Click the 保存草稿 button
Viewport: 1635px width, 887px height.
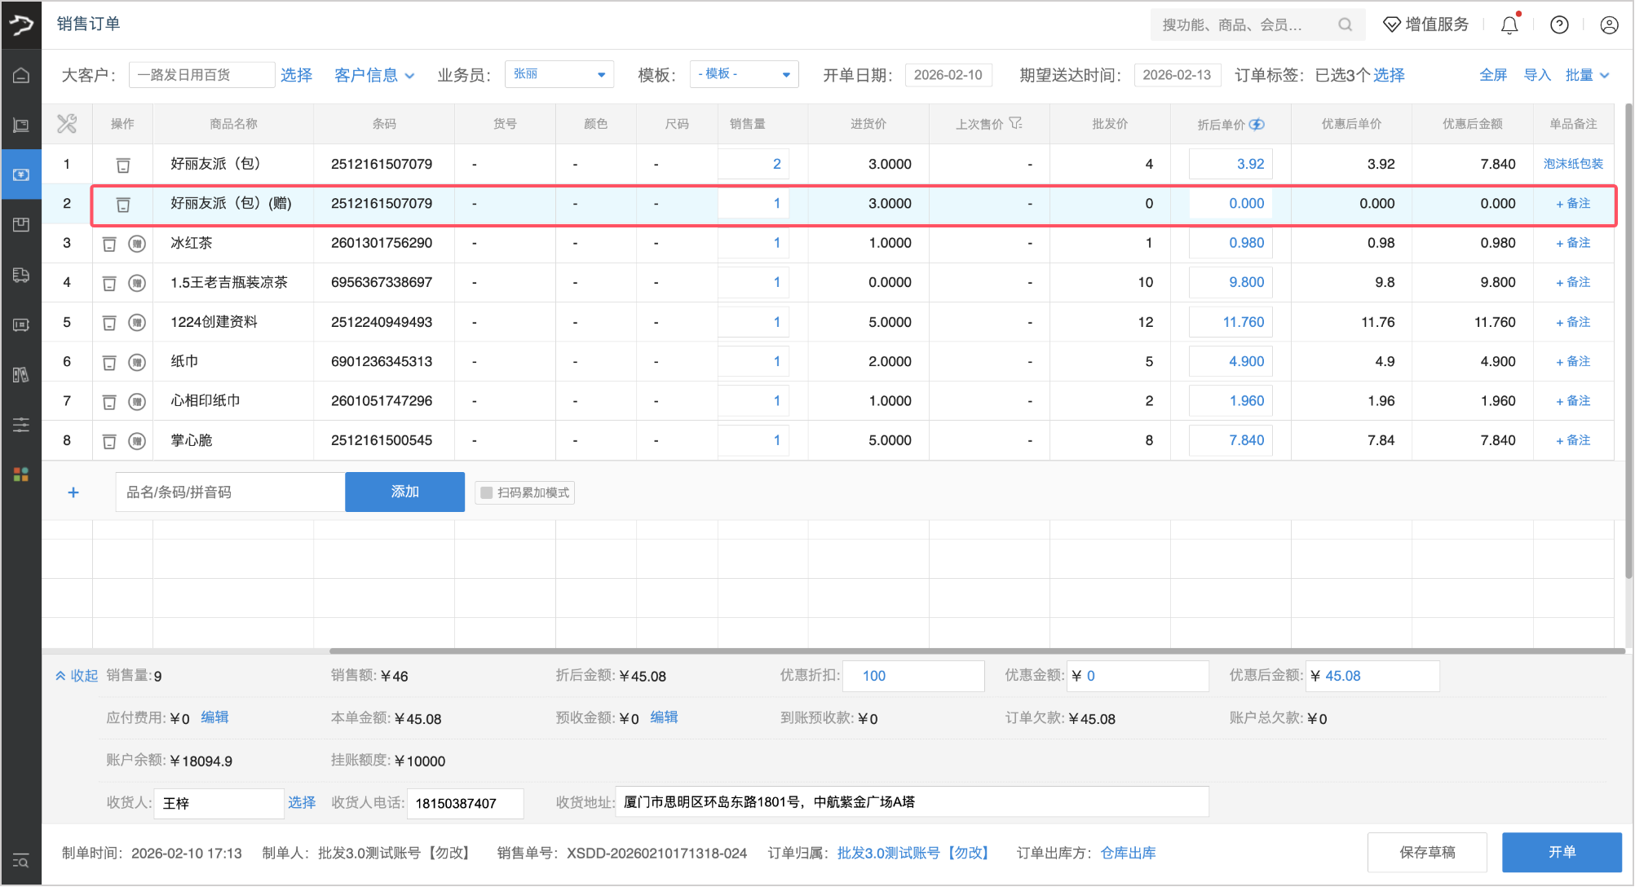pyautogui.click(x=1427, y=852)
